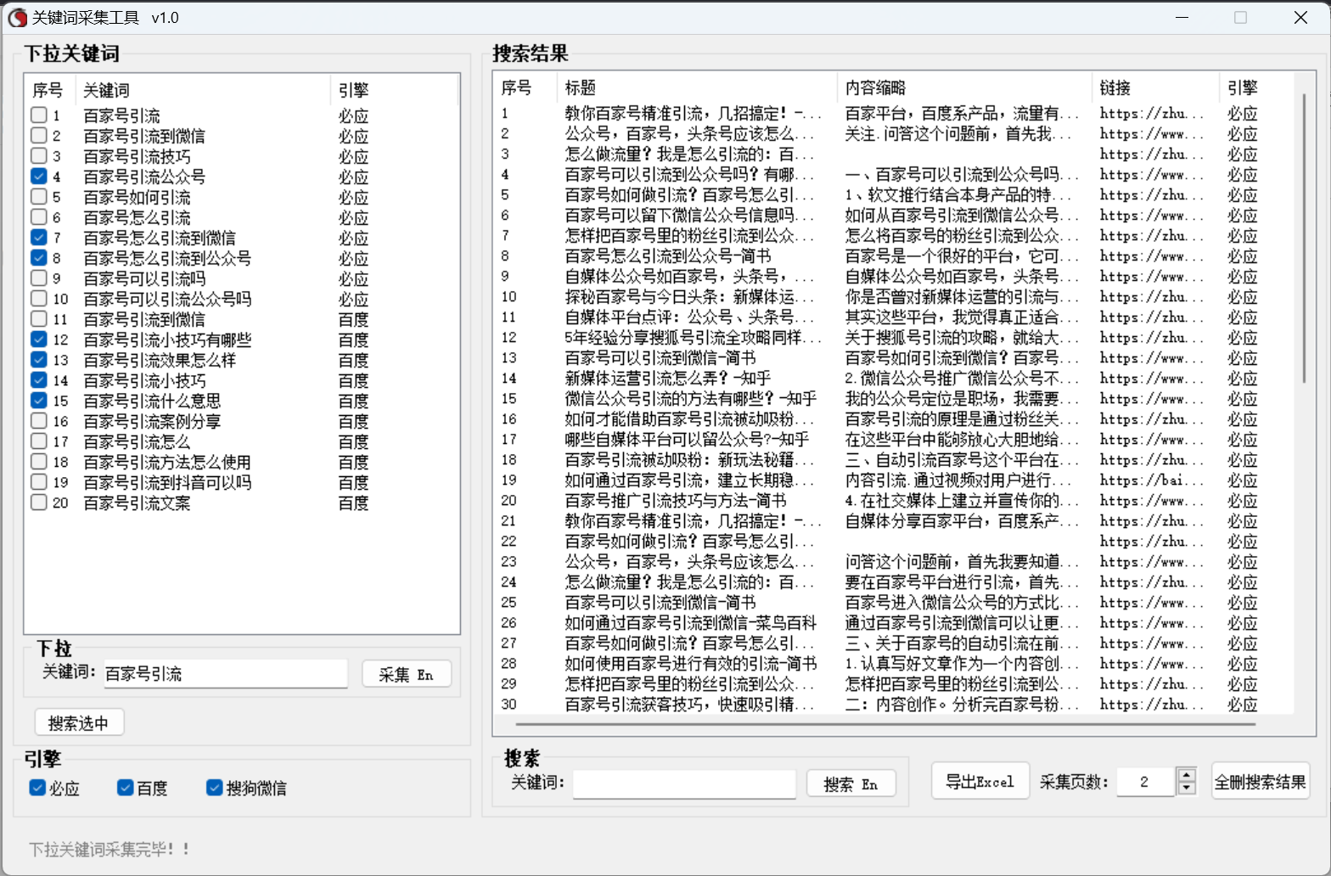
Task: Select result titled 百家号怎么引流到公众号-简书
Action: point(668,255)
